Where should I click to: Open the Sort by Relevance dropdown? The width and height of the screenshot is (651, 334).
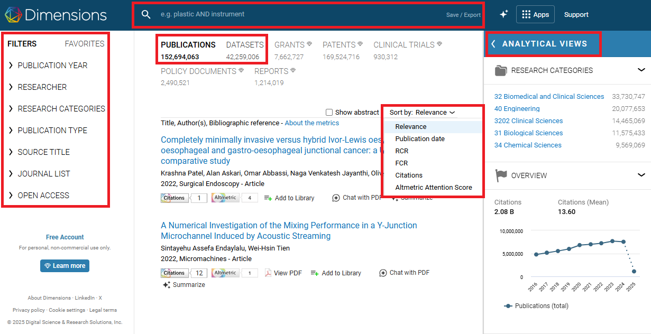(422, 112)
